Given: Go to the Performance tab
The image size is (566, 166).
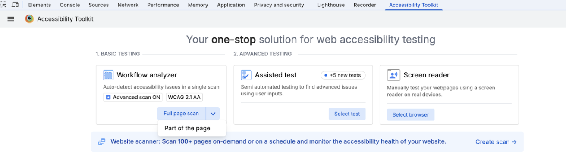Looking at the screenshot, I should coord(163,5).
